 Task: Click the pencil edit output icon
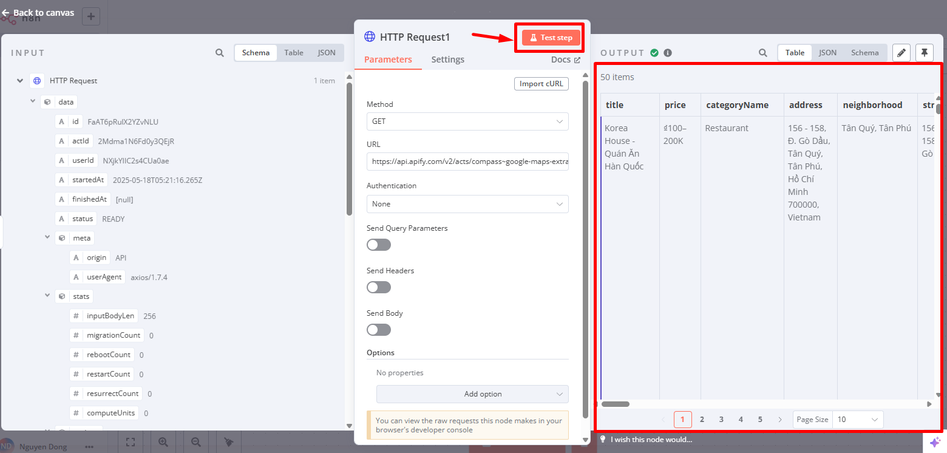(x=901, y=53)
